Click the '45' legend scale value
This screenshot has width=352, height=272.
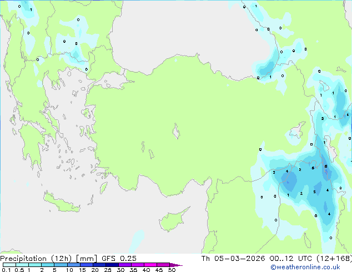coord(159,270)
